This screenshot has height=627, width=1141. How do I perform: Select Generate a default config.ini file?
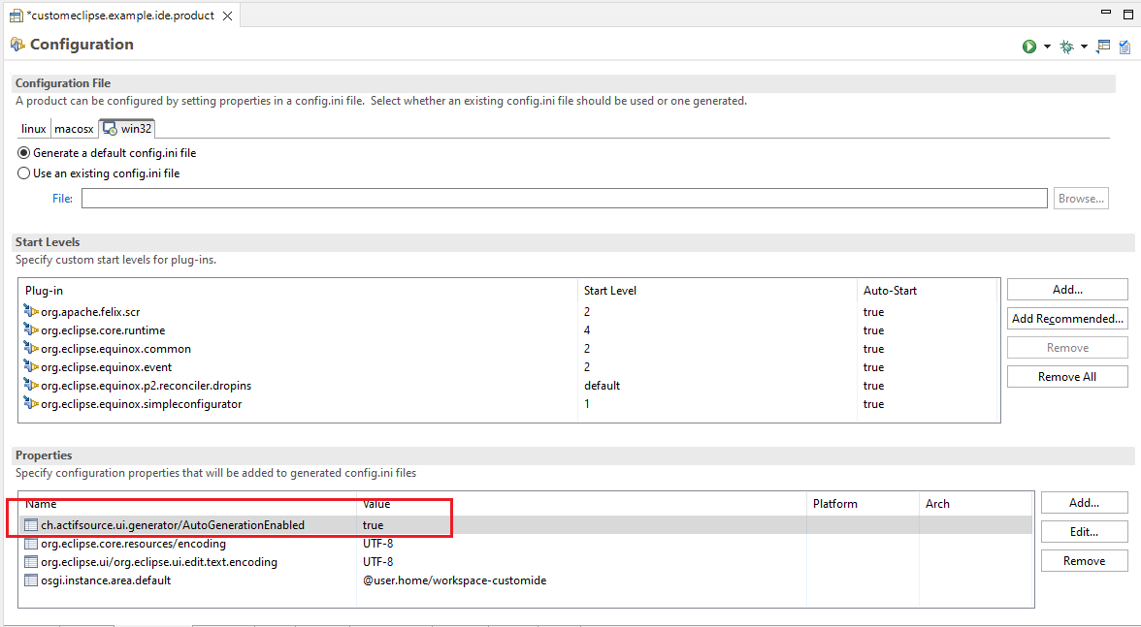pyautogui.click(x=24, y=153)
